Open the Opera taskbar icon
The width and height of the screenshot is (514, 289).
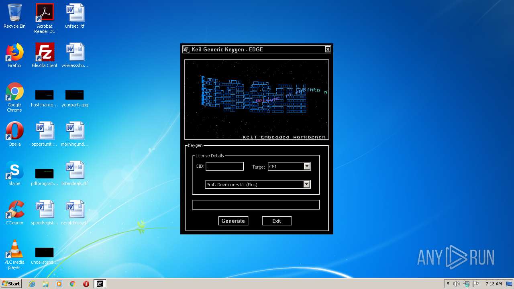tap(86, 284)
